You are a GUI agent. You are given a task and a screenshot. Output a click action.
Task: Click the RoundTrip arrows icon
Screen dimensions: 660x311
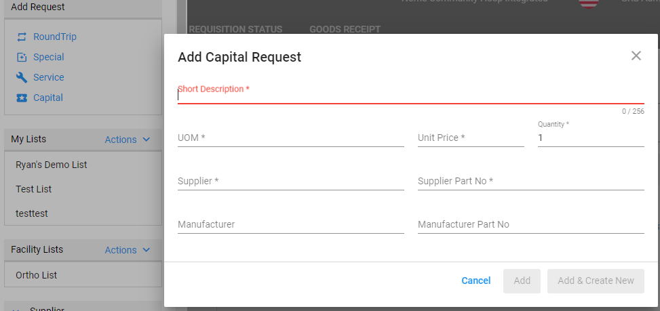22,37
